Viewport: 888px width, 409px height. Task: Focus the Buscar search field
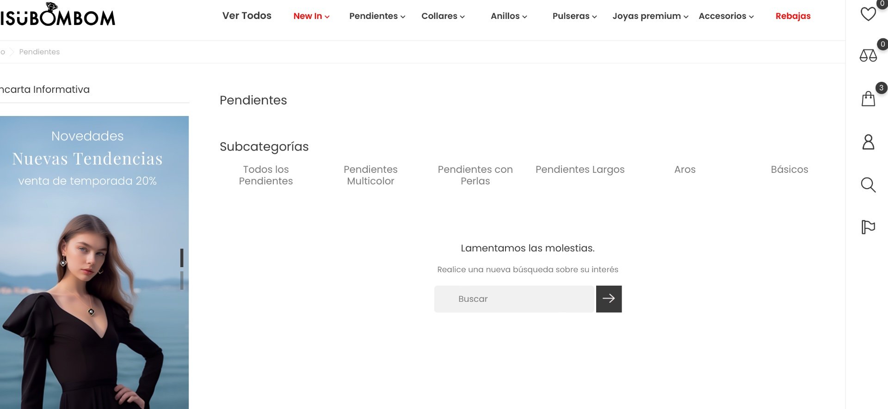514,299
